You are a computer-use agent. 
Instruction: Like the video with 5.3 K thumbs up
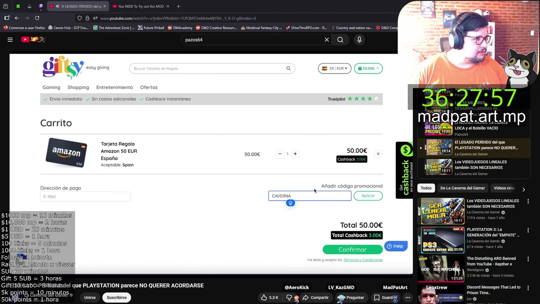pos(269,298)
